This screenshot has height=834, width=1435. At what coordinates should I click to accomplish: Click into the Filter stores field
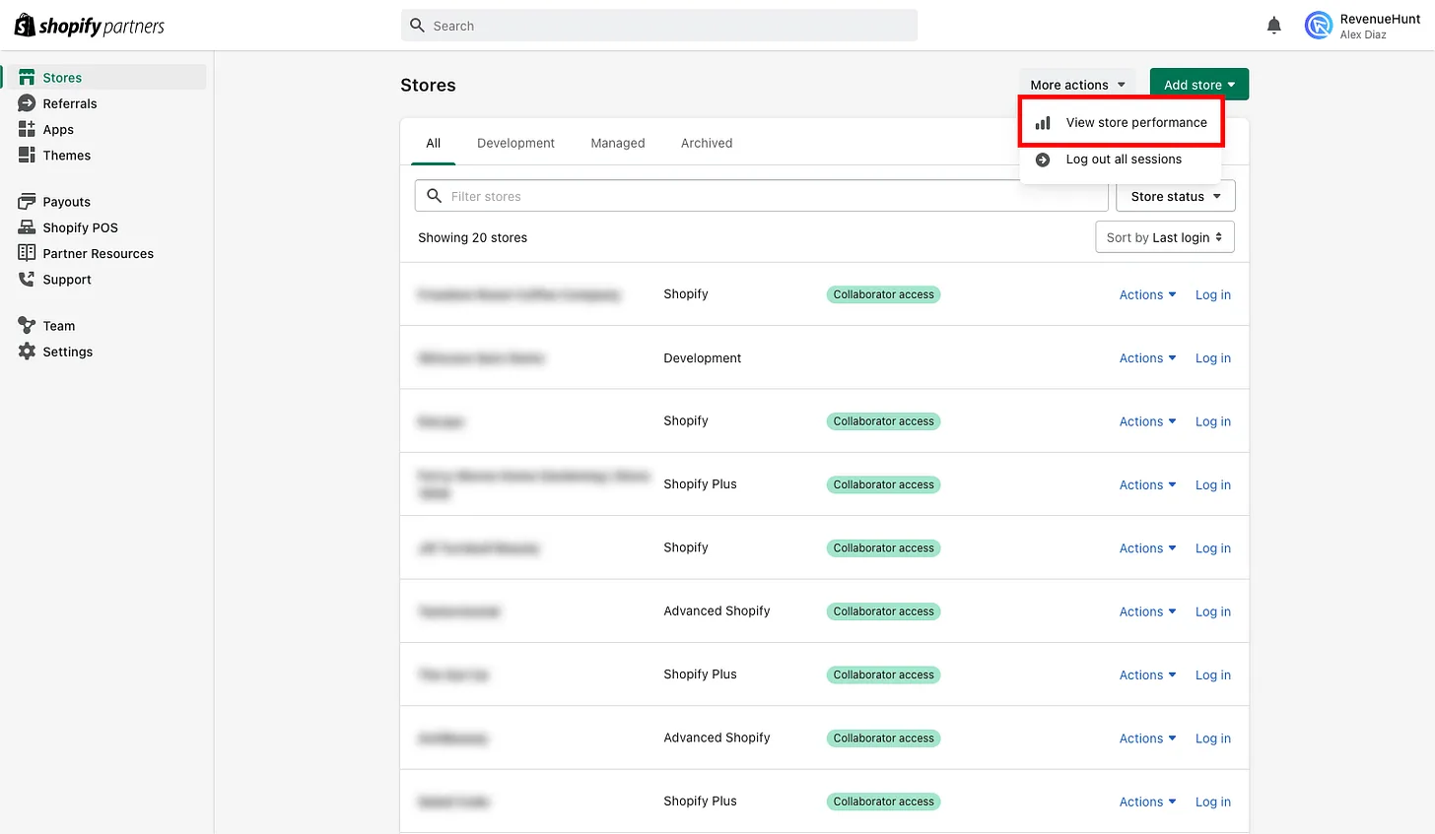click(x=761, y=196)
